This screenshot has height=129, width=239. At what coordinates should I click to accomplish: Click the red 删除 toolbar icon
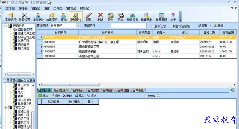click(x=100, y=17)
